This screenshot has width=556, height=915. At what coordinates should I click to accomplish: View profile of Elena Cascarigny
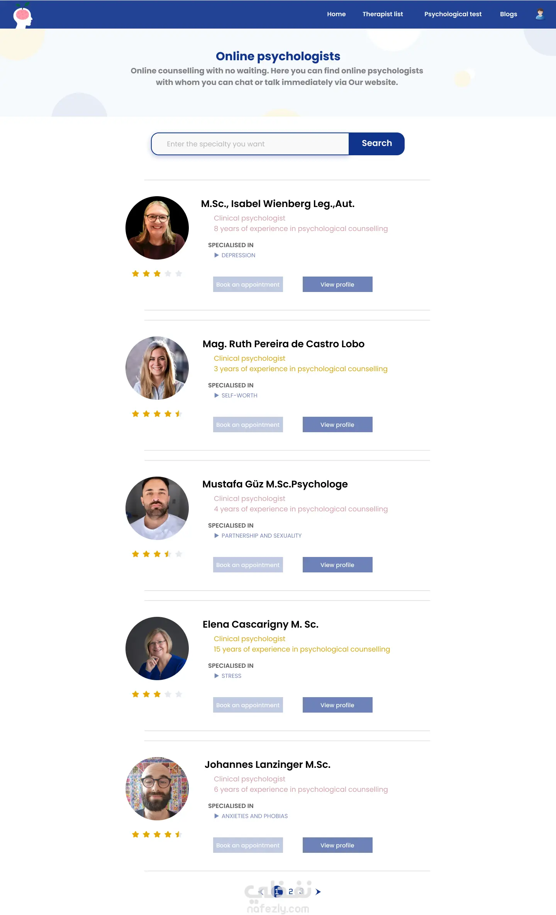click(x=337, y=705)
